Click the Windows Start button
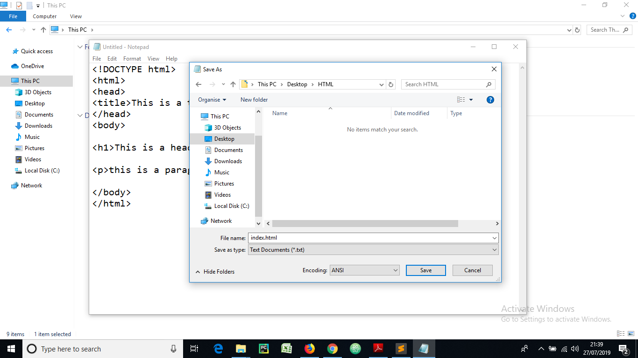This screenshot has height=358, width=638. coord(11,349)
